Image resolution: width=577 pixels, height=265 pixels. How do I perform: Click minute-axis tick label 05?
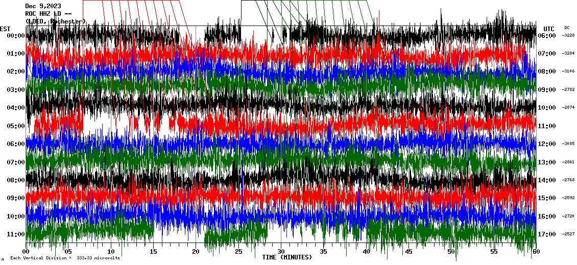(x=68, y=252)
